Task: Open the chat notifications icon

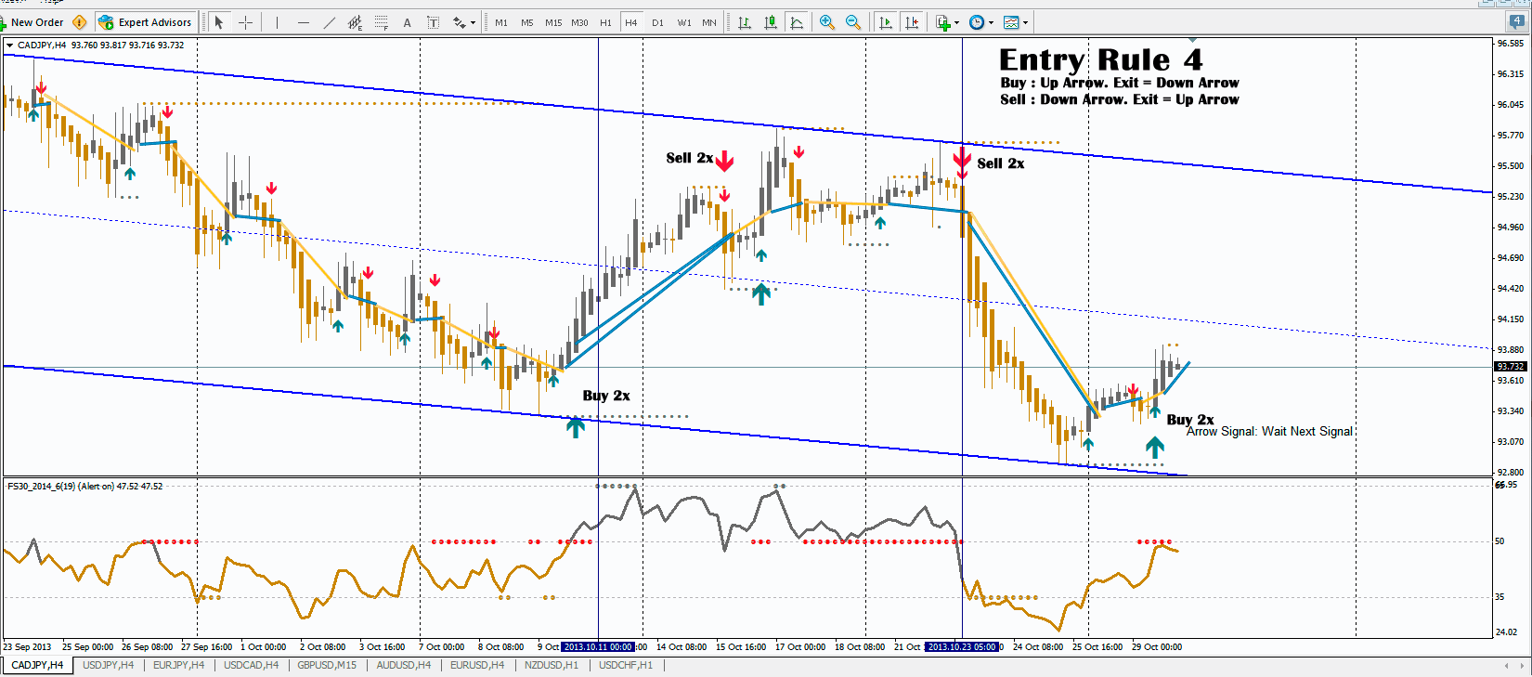Action: point(1516,22)
